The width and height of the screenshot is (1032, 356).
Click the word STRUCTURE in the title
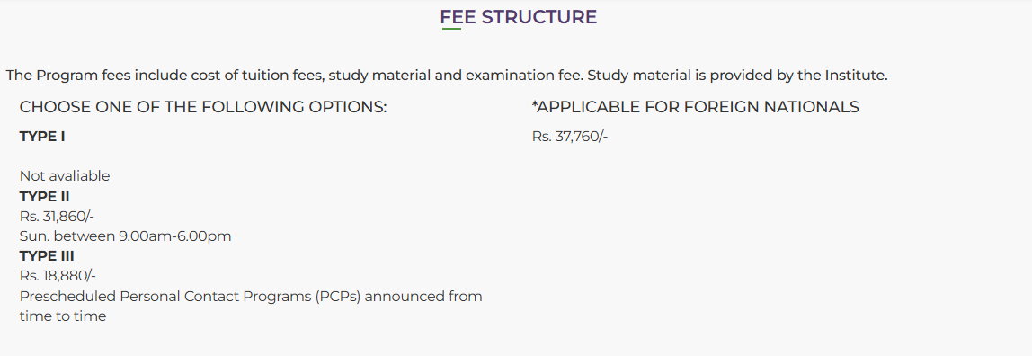[539, 17]
